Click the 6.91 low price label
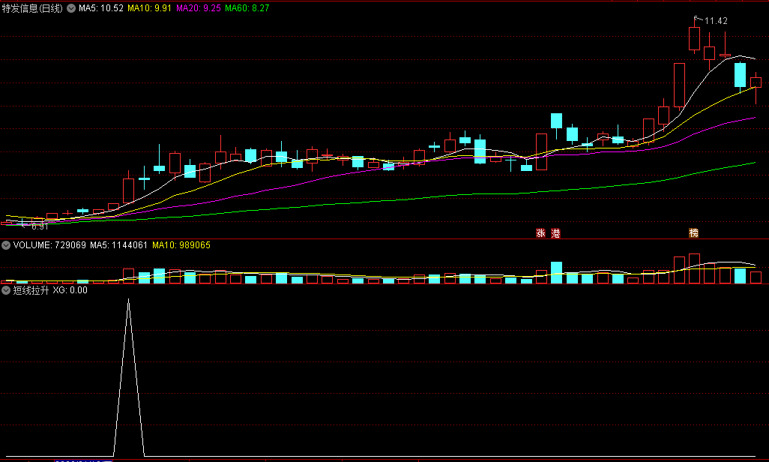 (40, 226)
